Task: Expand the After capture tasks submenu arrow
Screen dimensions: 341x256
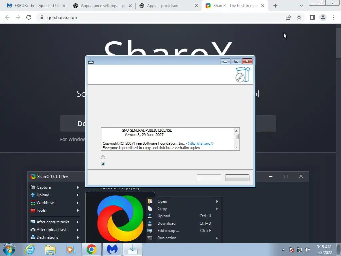Action: tap(78, 222)
